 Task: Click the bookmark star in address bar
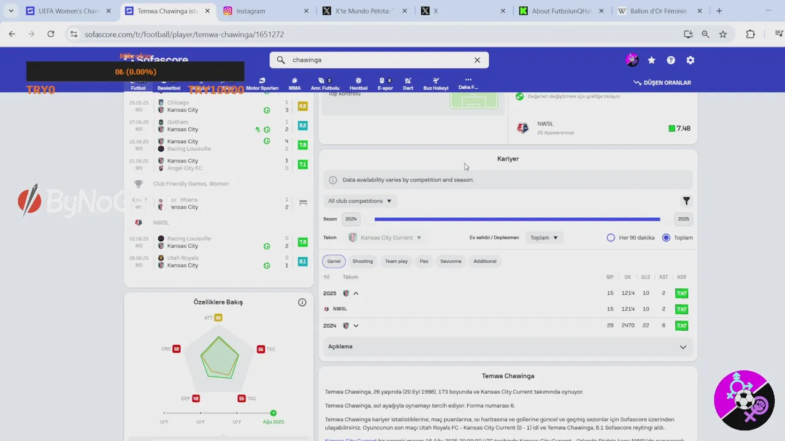[723, 34]
